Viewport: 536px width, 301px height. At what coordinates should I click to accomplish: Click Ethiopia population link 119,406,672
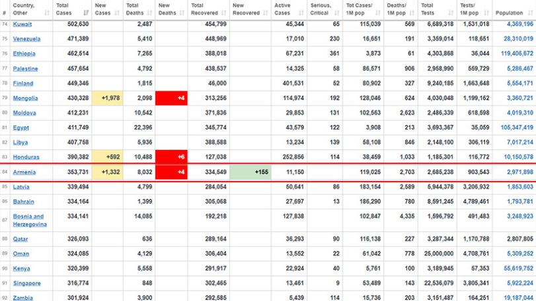click(517, 53)
